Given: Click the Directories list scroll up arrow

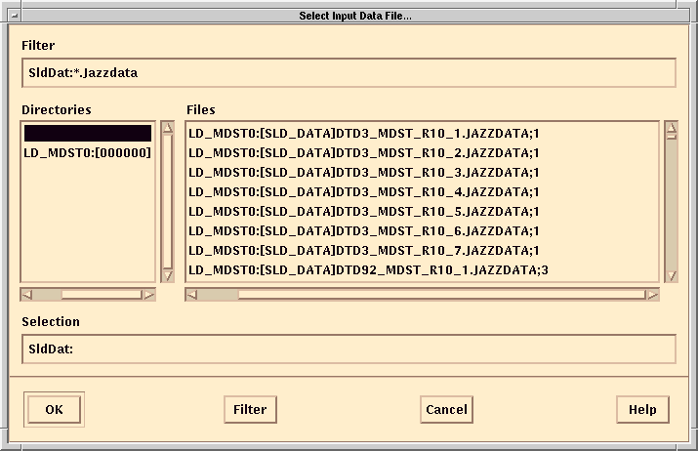Looking at the screenshot, I should coord(167,127).
